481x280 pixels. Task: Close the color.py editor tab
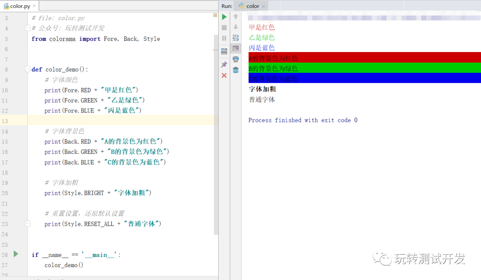(34, 6)
